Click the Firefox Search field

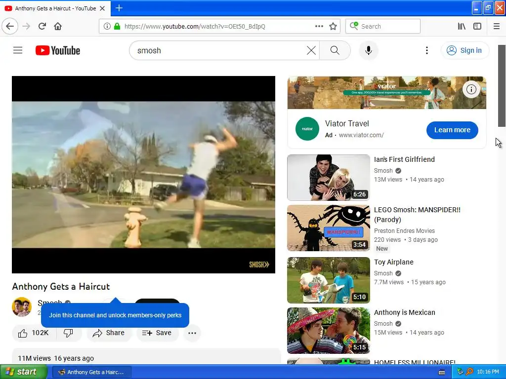383,26
